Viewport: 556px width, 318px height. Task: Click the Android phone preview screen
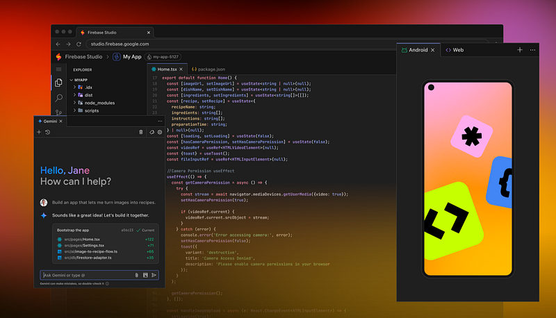pos(468,179)
